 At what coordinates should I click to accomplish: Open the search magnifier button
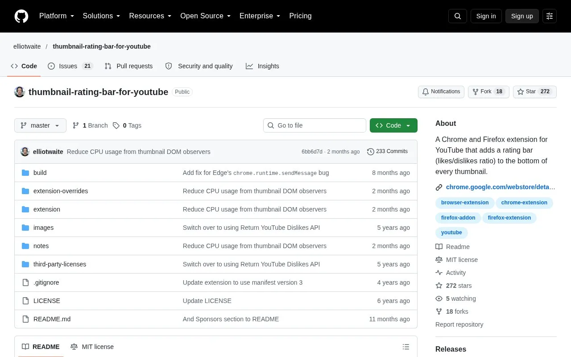pyautogui.click(x=458, y=16)
